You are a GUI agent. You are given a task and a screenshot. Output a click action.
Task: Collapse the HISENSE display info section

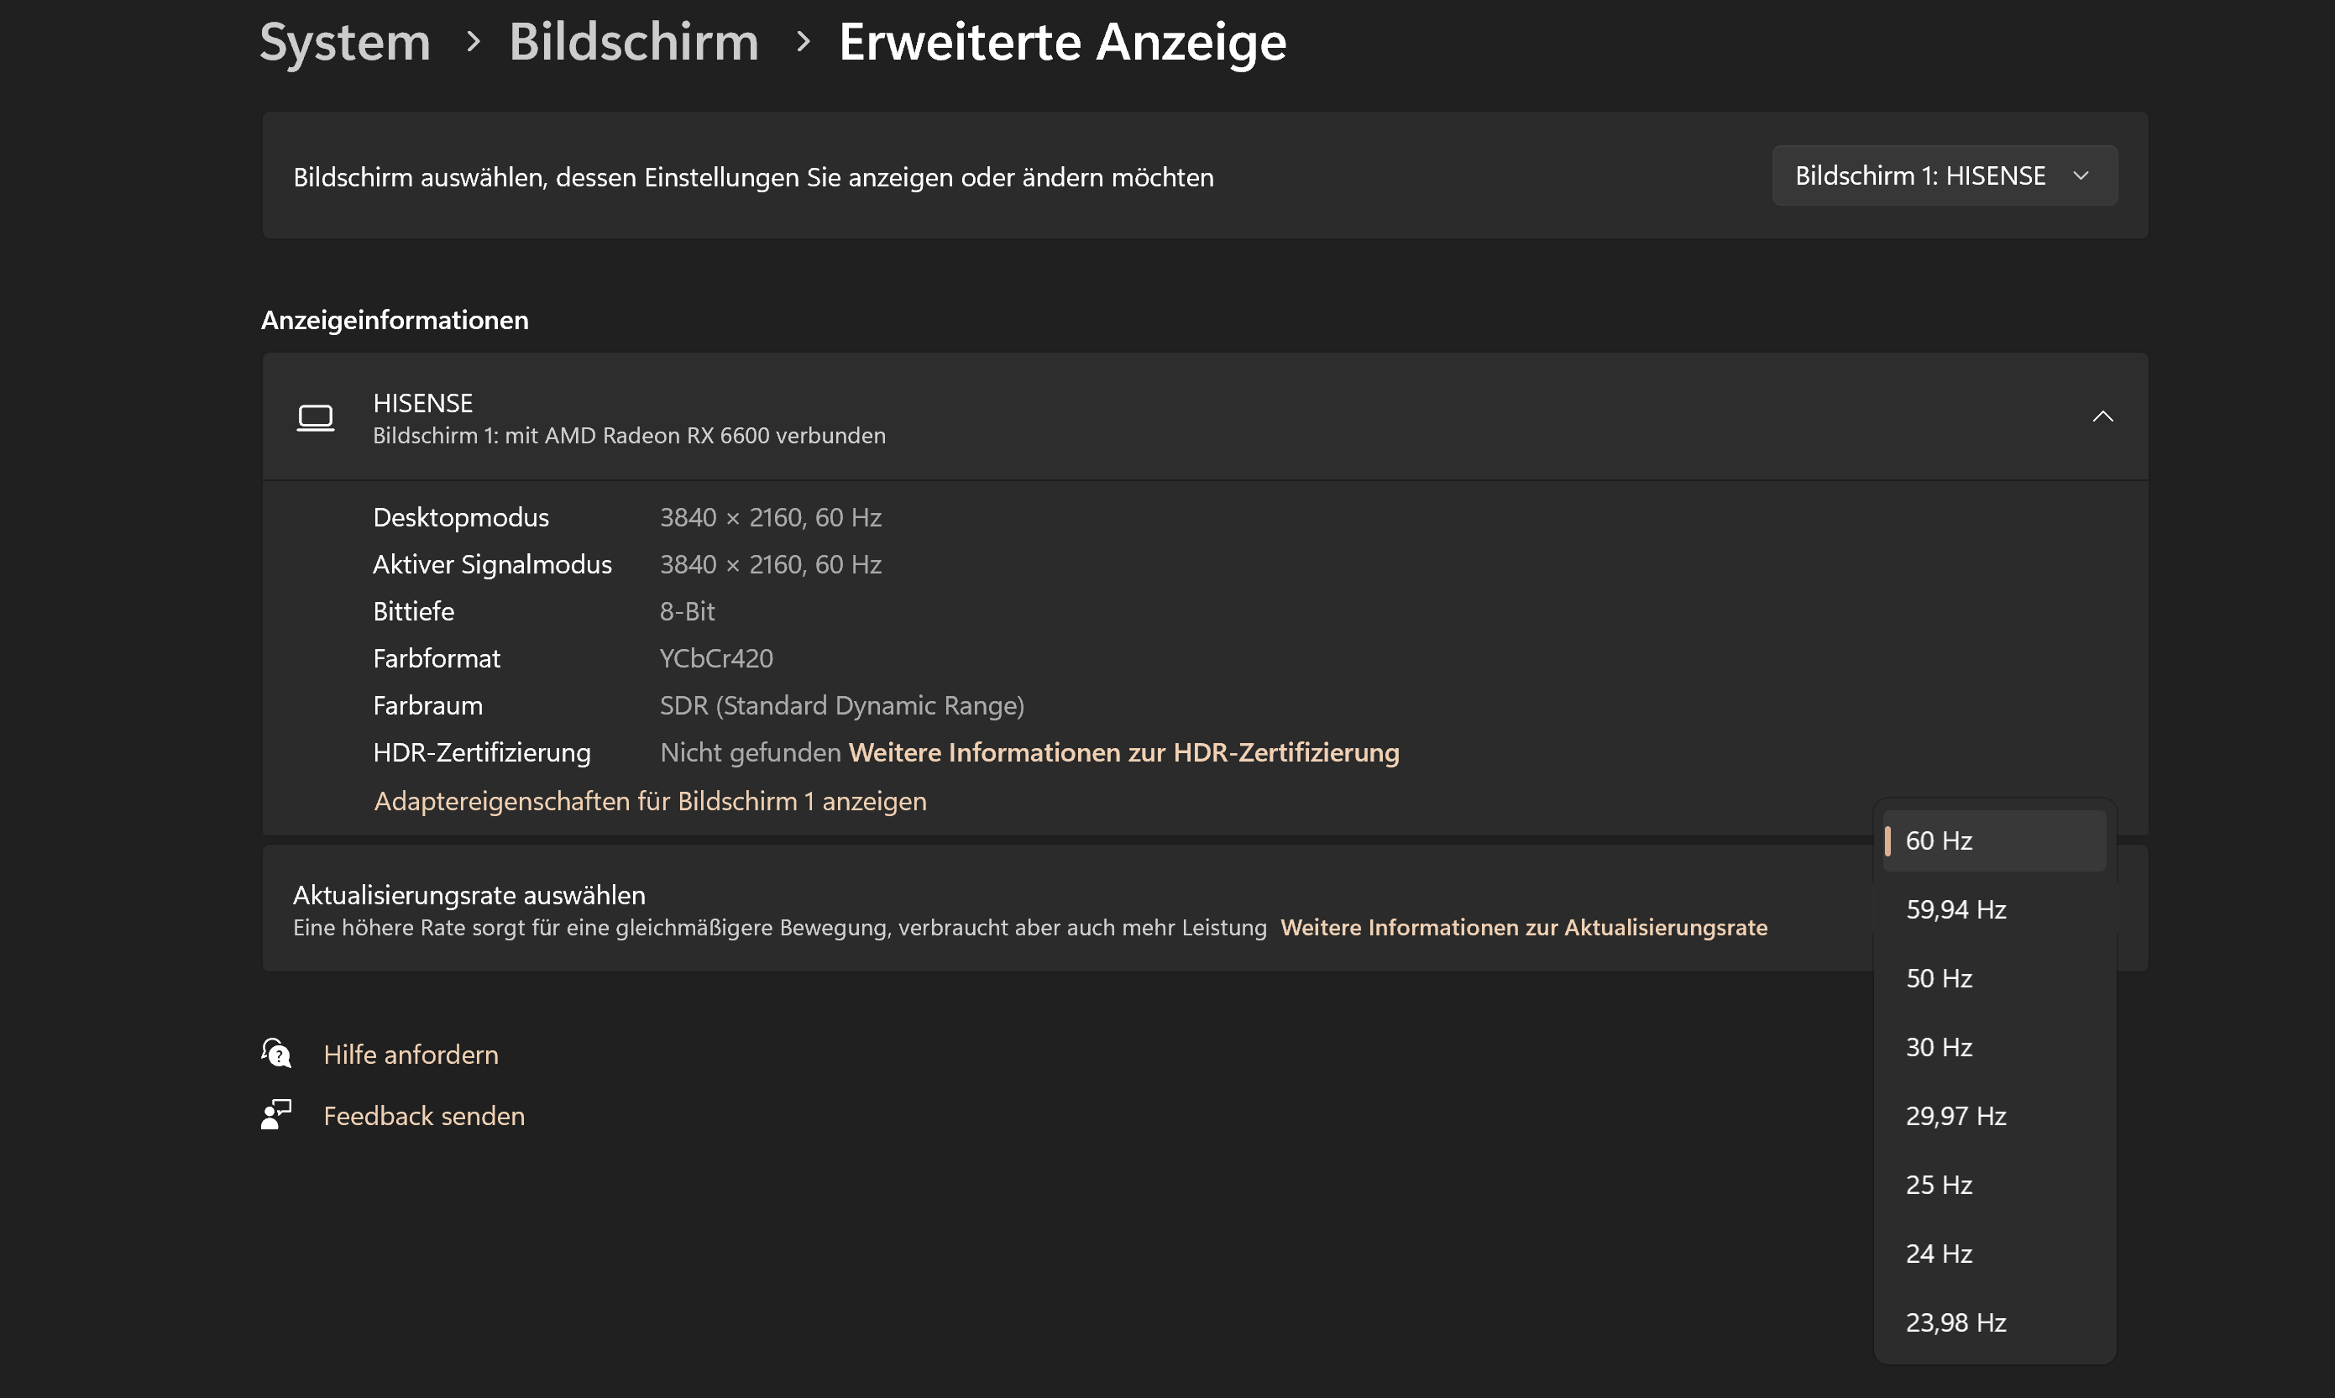[x=2102, y=416]
